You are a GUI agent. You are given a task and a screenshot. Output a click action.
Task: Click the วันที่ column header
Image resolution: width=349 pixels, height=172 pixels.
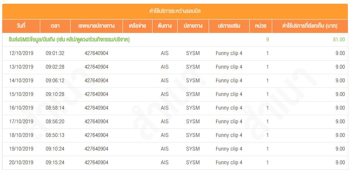click(x=21, y=26)
